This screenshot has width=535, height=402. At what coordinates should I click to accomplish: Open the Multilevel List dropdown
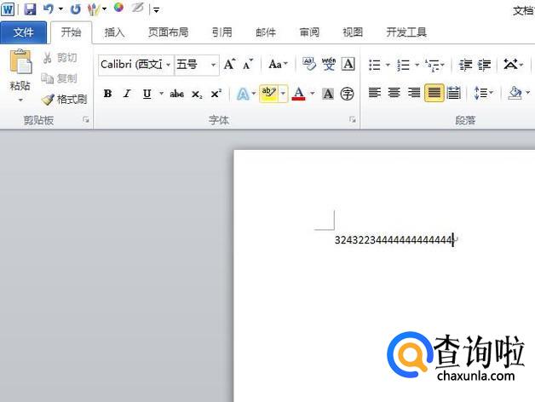(x=434, y=65)
